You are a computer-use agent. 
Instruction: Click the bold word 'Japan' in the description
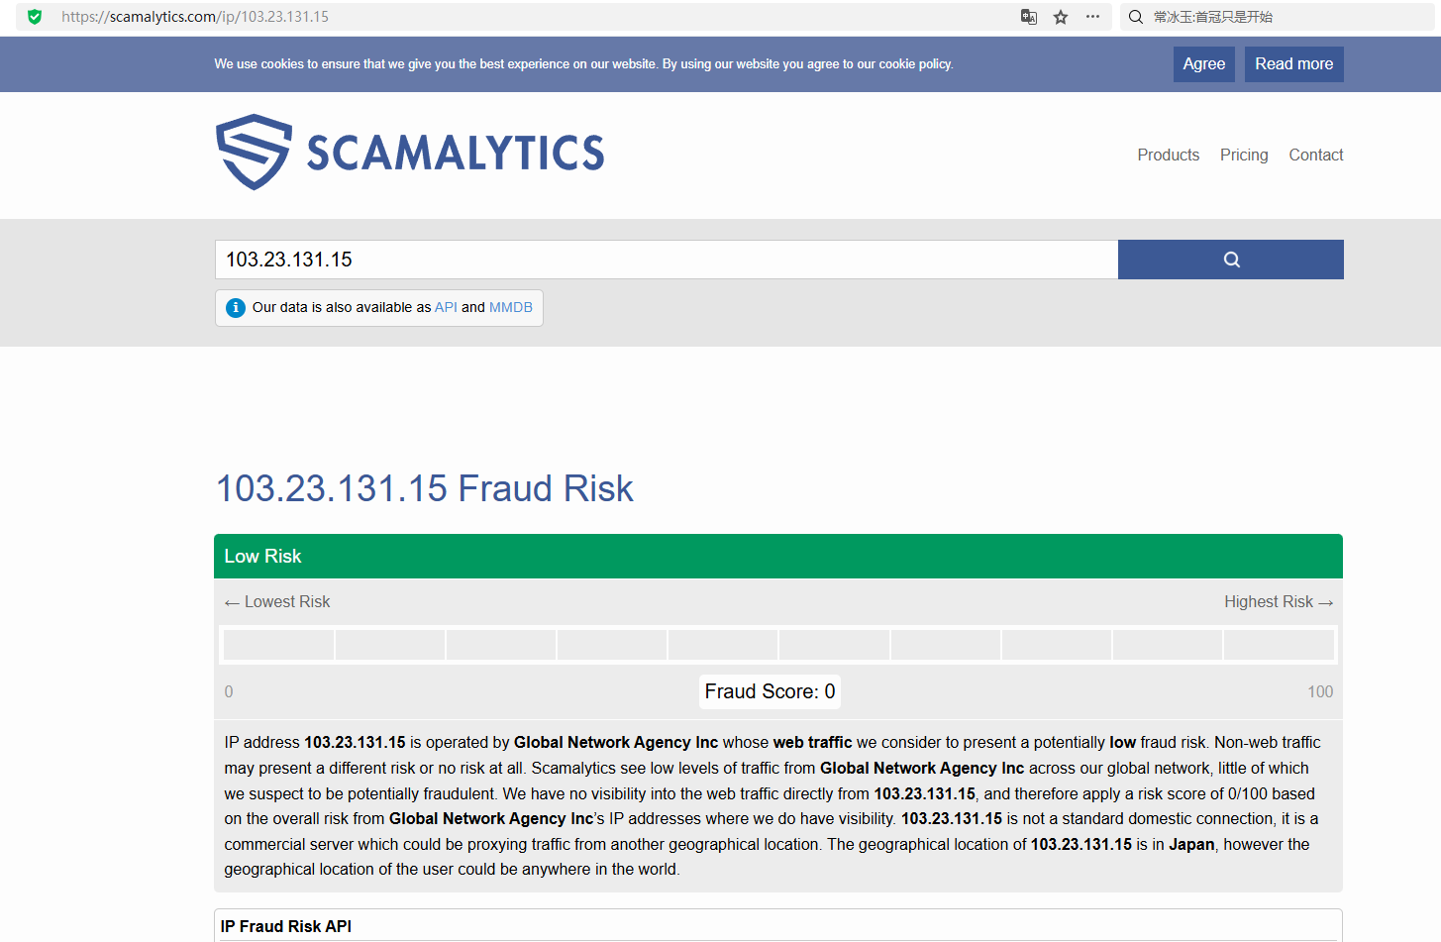(x=1191, y=844)
